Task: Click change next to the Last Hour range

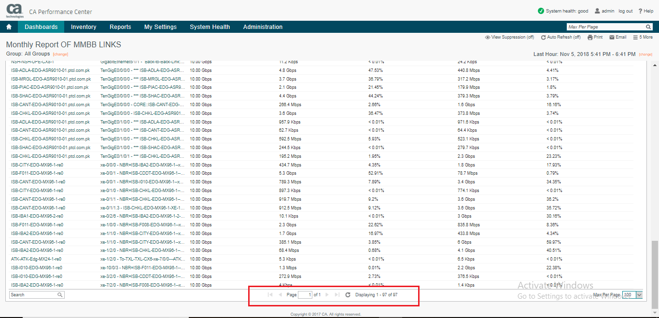Action: pos(645,55)
